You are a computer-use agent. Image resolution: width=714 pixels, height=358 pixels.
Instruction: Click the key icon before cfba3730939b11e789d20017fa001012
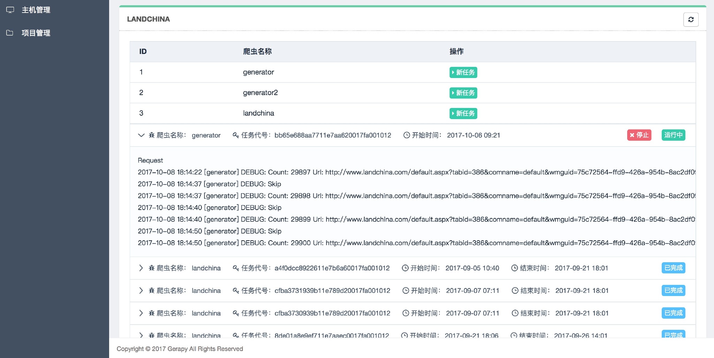[236, 313]
